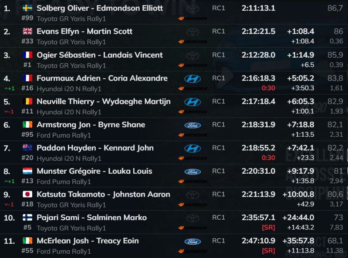Click the Hankook tyre logo in Solberg's row
The height and width of the screenshot is (258, 348).
[x=193, y=18]
